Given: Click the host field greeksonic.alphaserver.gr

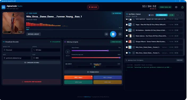Looking at the screenshot, I should (17, 58).
